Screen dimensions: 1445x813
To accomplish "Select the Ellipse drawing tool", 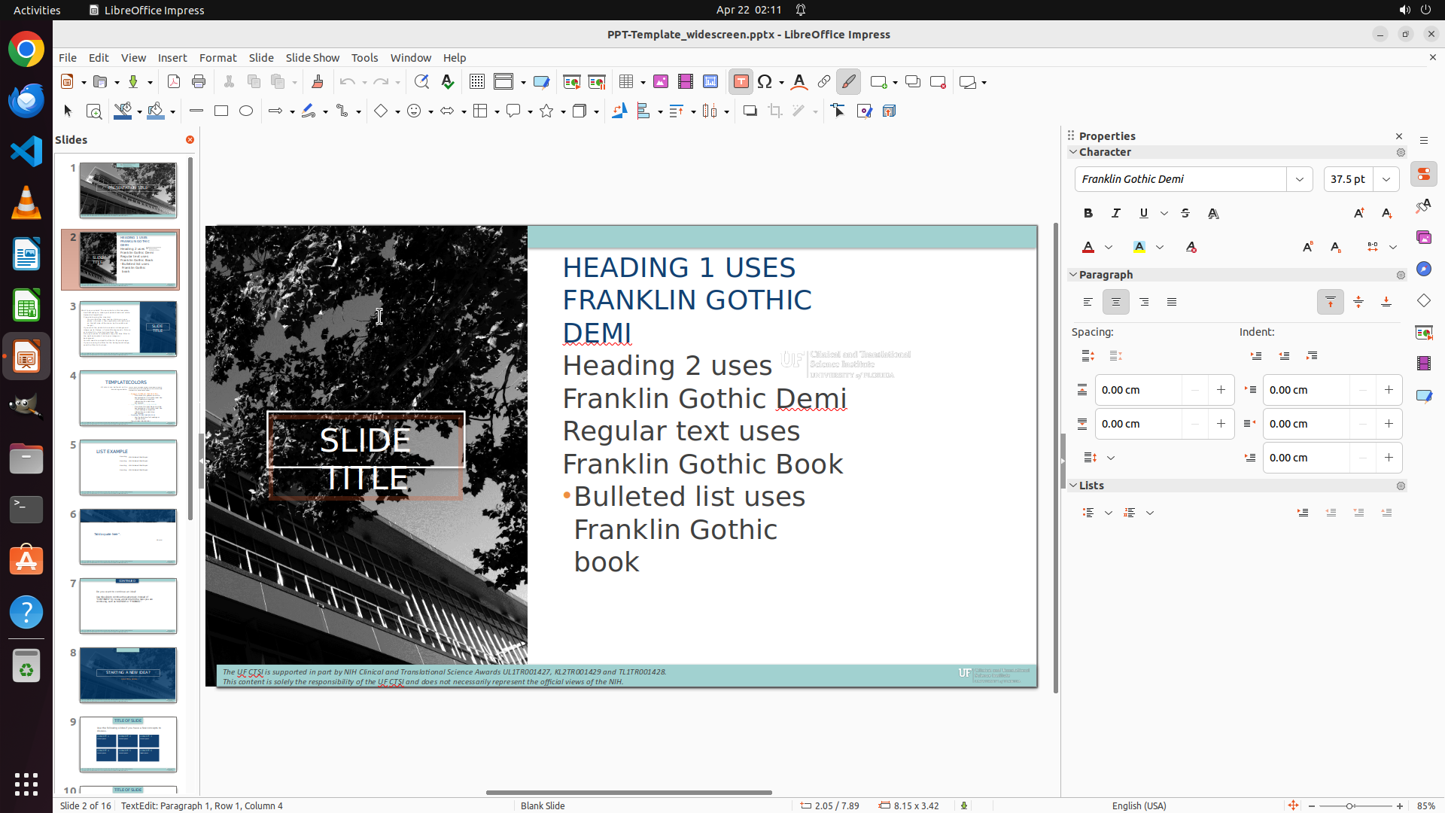I will (x=246, y=111).
